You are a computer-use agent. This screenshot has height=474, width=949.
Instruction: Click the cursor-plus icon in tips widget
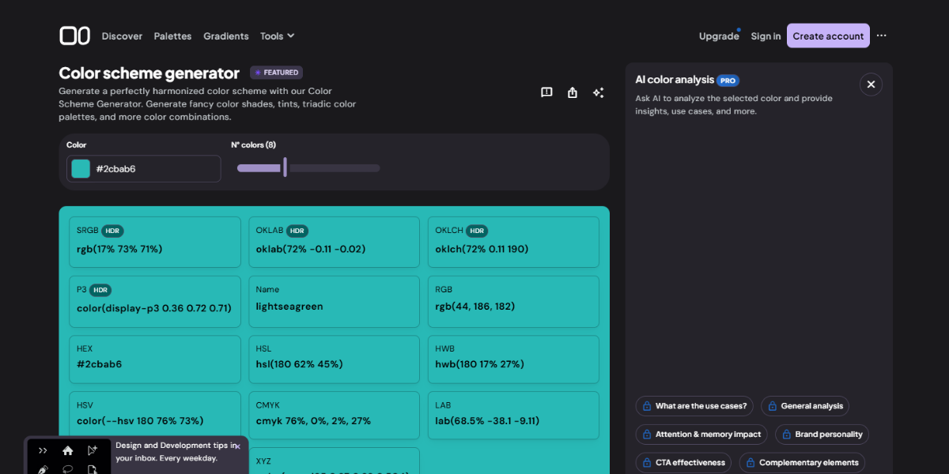tap(93, 450)
